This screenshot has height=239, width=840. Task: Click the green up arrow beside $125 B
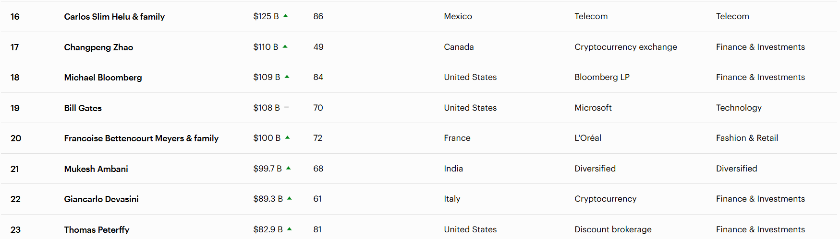click(x=285, y=16)
